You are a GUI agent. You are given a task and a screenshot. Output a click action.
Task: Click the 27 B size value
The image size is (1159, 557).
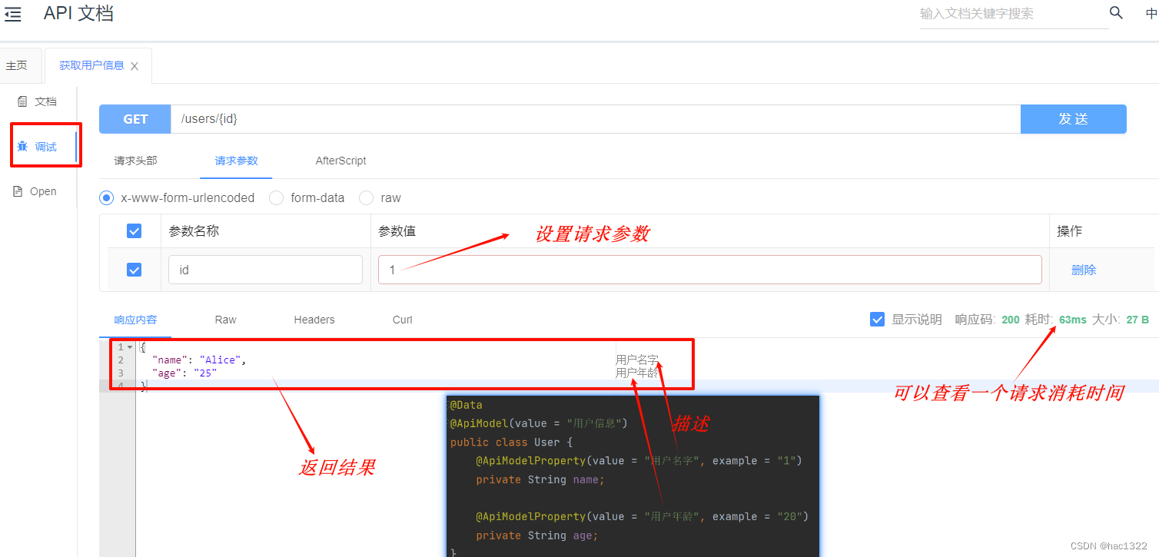(1137, 320)
